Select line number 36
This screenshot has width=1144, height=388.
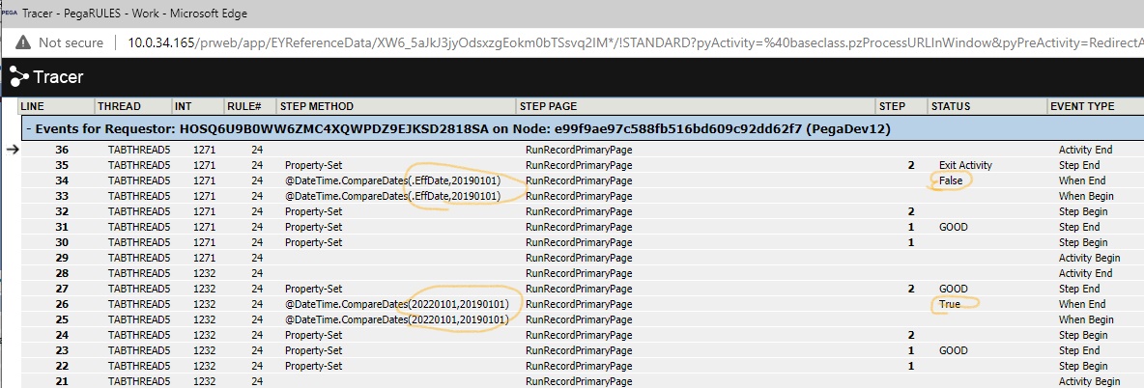61,150
